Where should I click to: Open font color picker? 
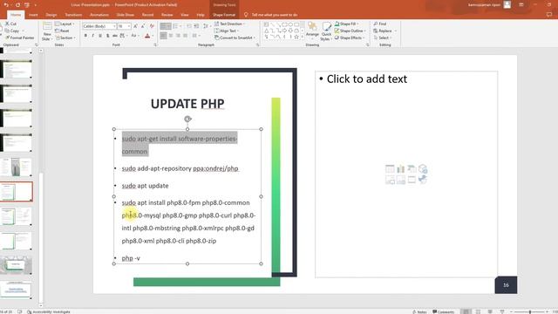coord(147,36)
